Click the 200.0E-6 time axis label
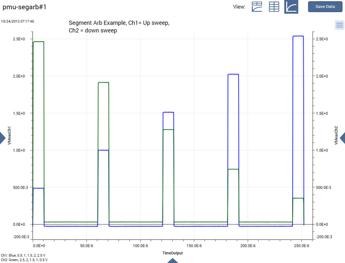The image size is (345, 263). (248, 246)
